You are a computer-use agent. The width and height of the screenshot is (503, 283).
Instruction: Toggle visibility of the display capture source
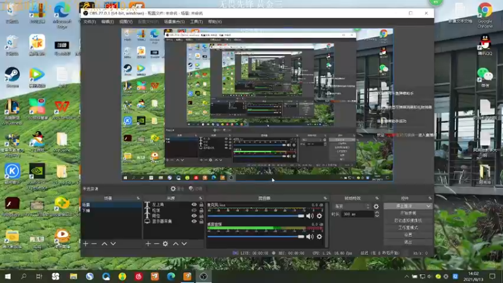tap(194, 221)
